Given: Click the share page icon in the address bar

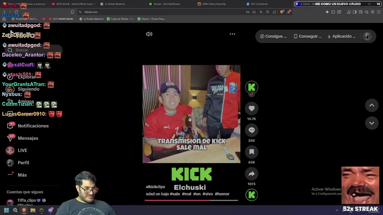Looking at the screenshot, I should 274,12.
